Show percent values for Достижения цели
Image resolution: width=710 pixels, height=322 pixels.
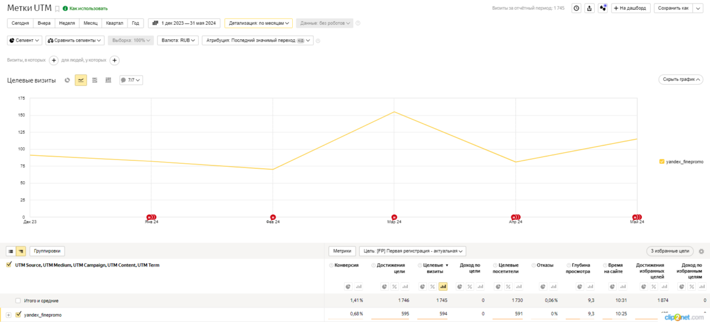394,287
